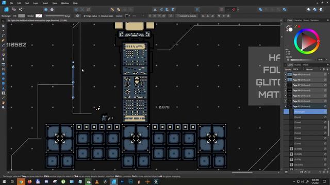Image resolution: width=330 pixels, height=185 pixels.
Task: Toggle visibility of Page 14 artboard
Action: (x=325, y=101)
